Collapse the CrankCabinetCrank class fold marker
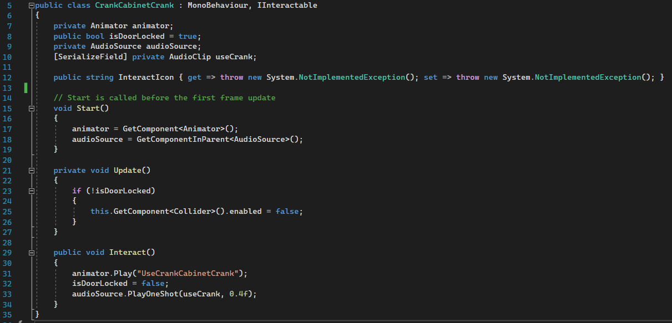 (32, 6)
